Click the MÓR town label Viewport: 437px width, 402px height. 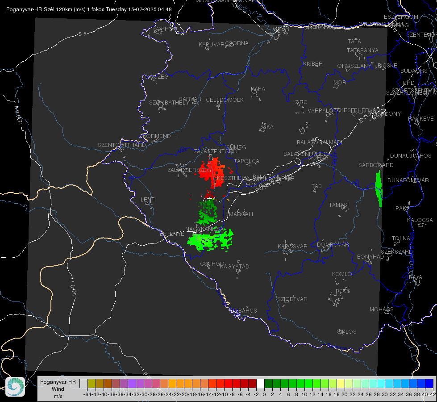(x=340, y=83)
